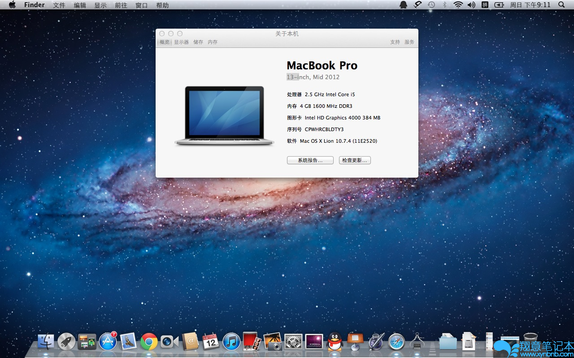Click '2.5 GHz Intel Core i5' text
This screenshot has height=358, width=574.
point(330,94)
